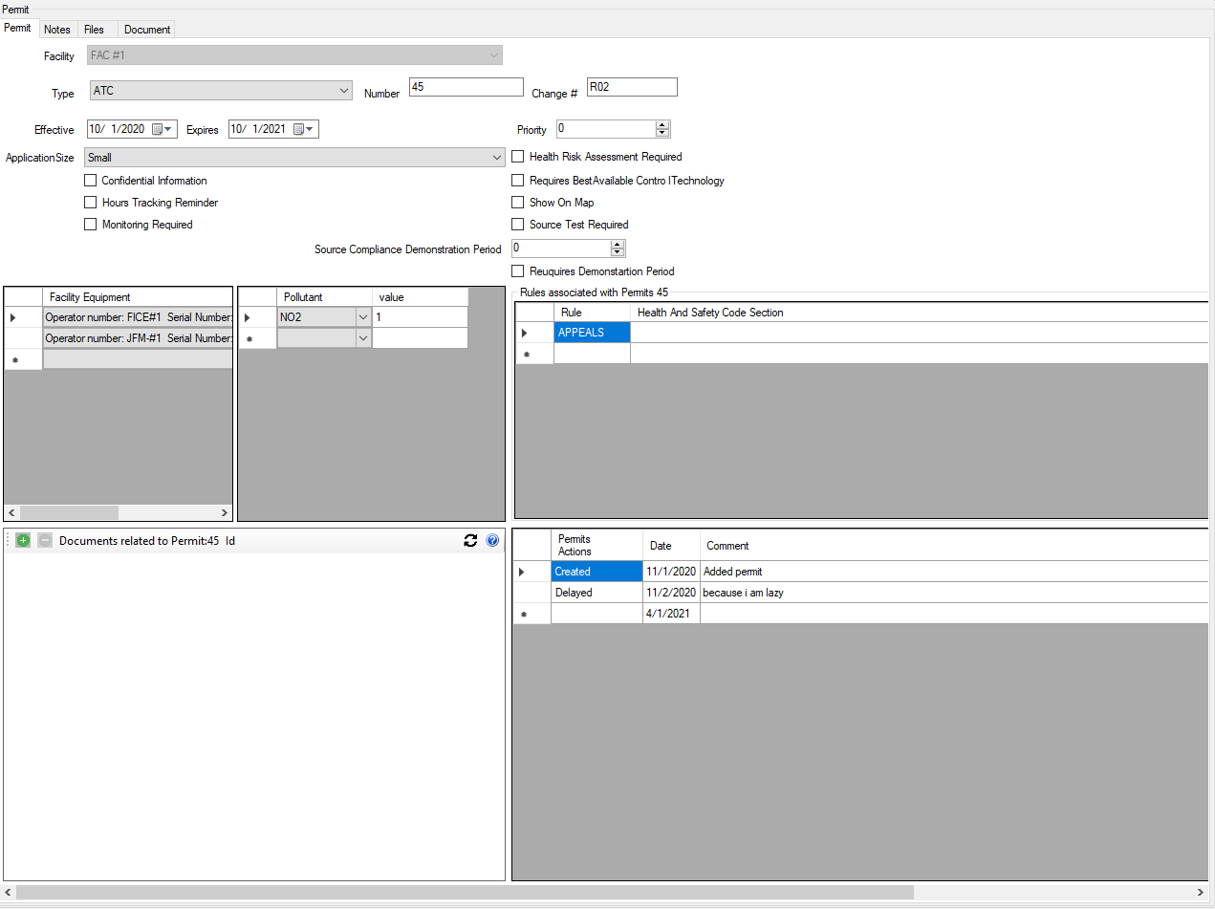Click the green add document icon
The image size is (1215, 909).
pos(23,541)
